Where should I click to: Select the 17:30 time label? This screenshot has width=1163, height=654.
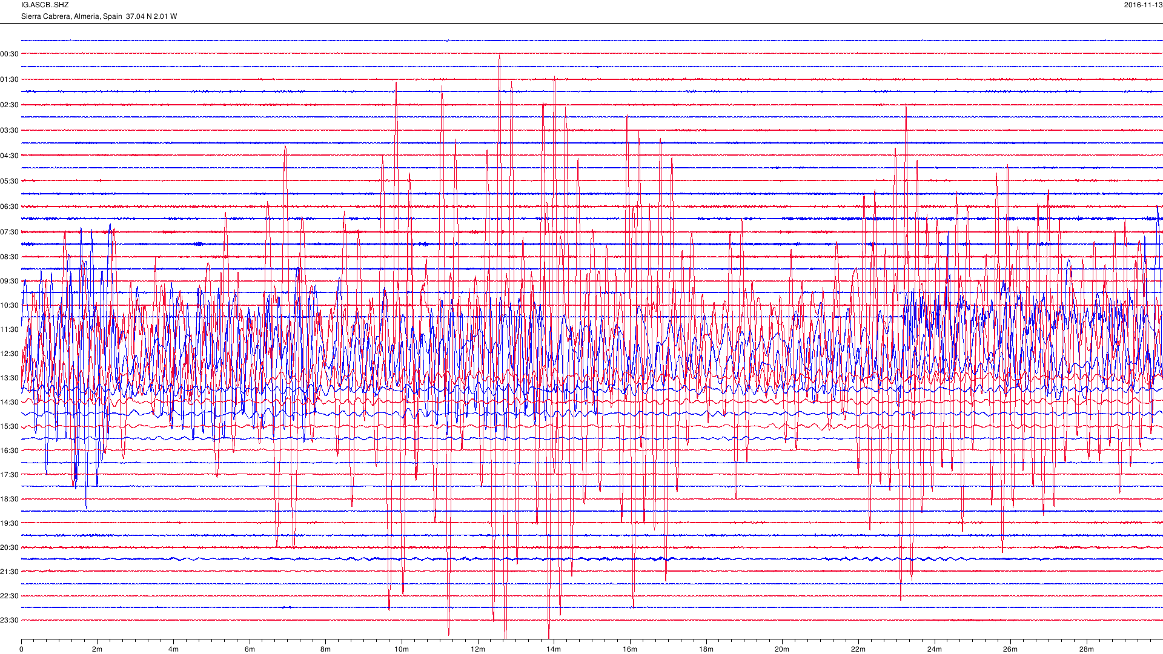pos(10,475)
